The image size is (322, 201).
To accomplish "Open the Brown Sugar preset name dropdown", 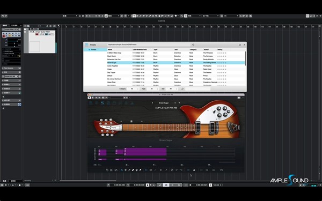I will click(x=164, y=103).
